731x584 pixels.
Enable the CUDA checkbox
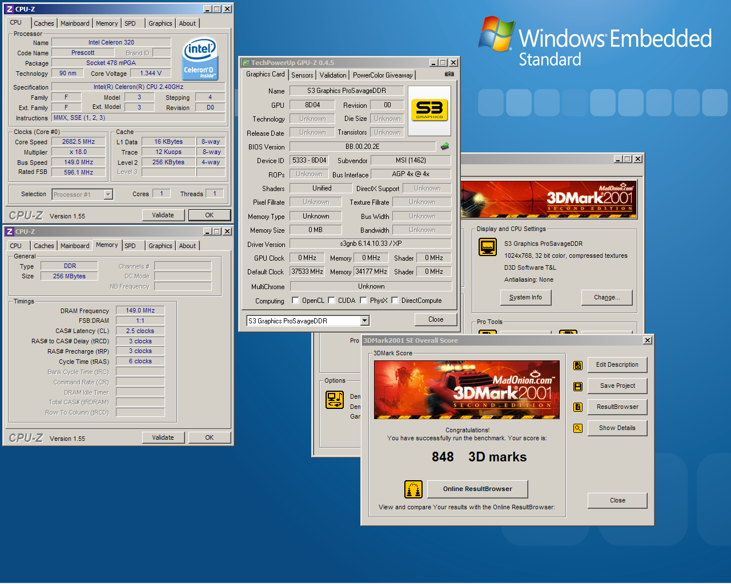pyautogui.click(x=331, y=301)
